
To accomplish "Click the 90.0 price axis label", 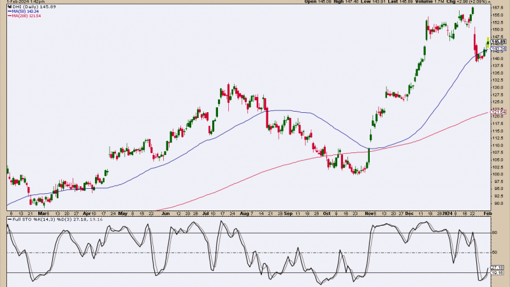I will [x=497, y=203].
